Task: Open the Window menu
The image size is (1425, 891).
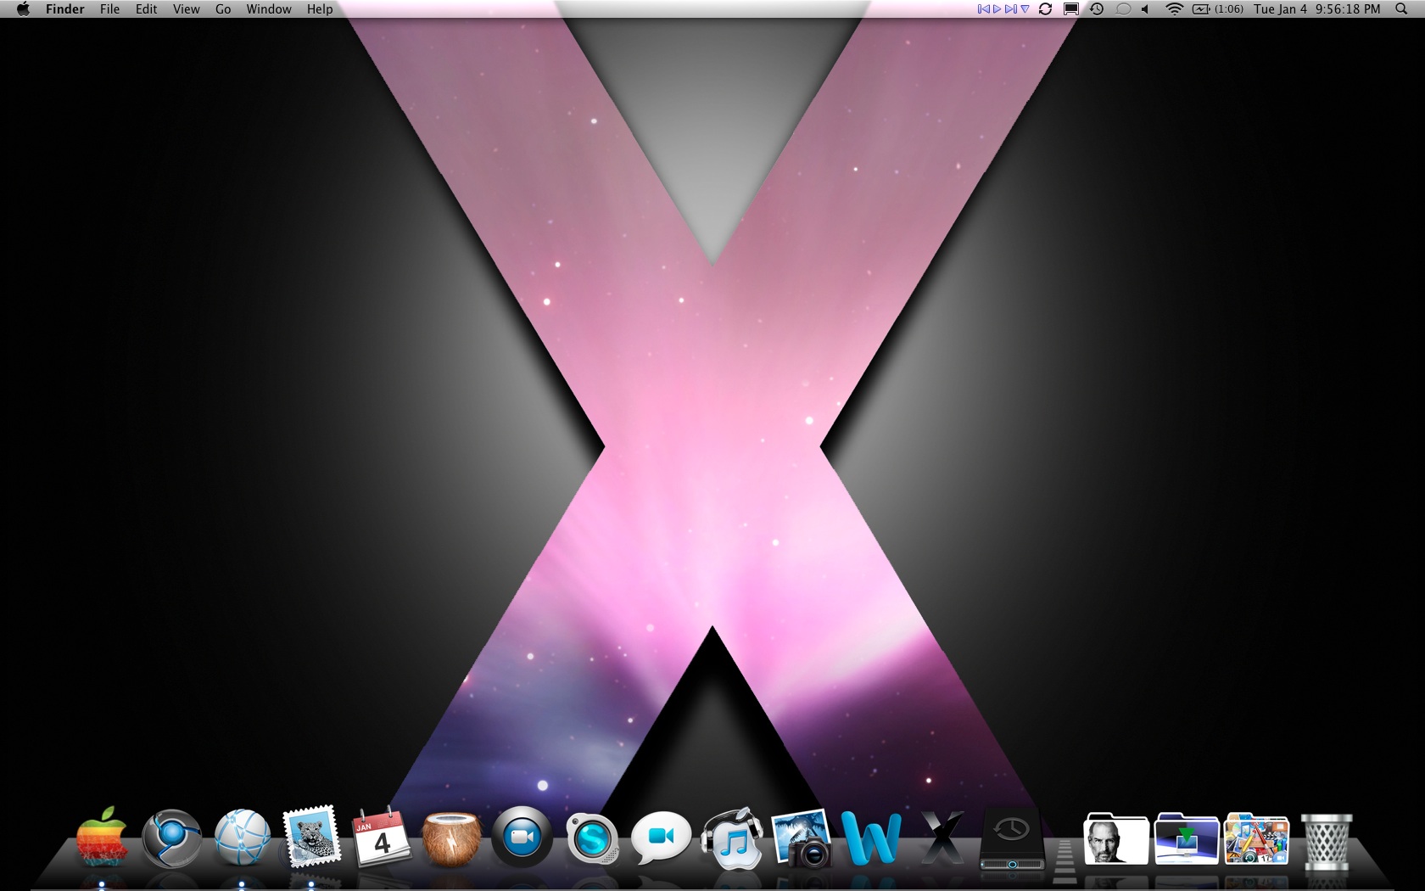Action: (x=269, y=9)
